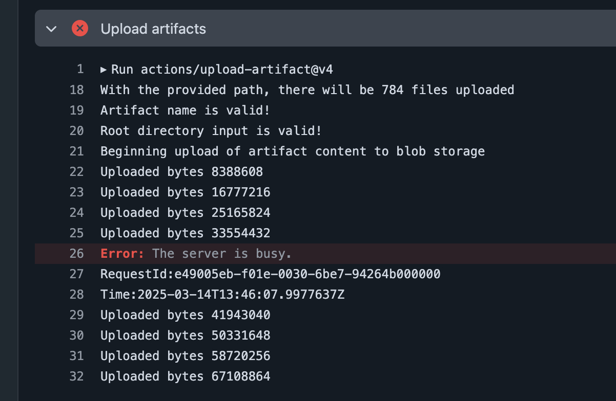Collapse the Upload artifacts step chevron

pos(51,29)
